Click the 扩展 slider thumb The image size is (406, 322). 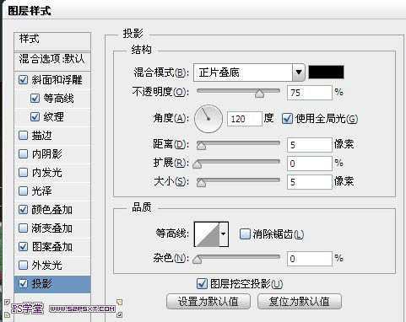pos(198,164)
